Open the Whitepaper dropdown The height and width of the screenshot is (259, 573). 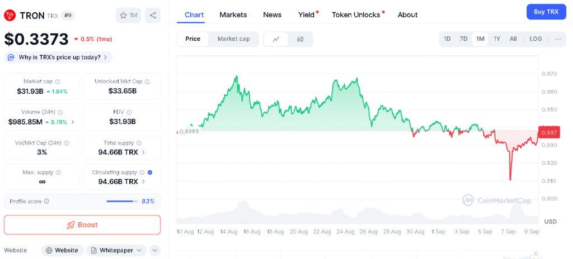point(116,250)
